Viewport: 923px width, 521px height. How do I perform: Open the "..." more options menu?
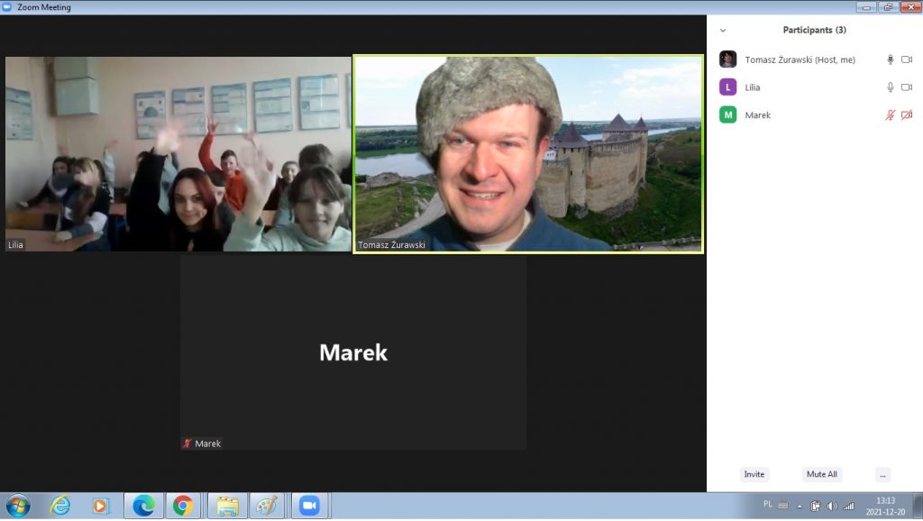click(x=882, y=474)
